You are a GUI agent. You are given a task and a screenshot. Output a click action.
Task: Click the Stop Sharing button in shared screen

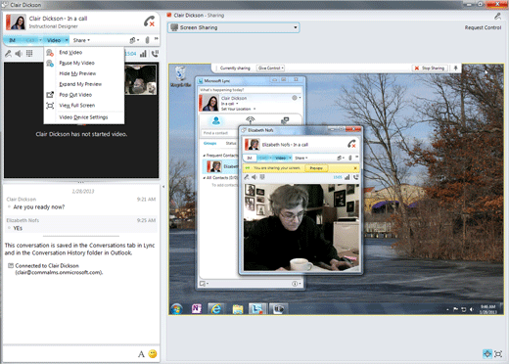(x=430, y=68)
